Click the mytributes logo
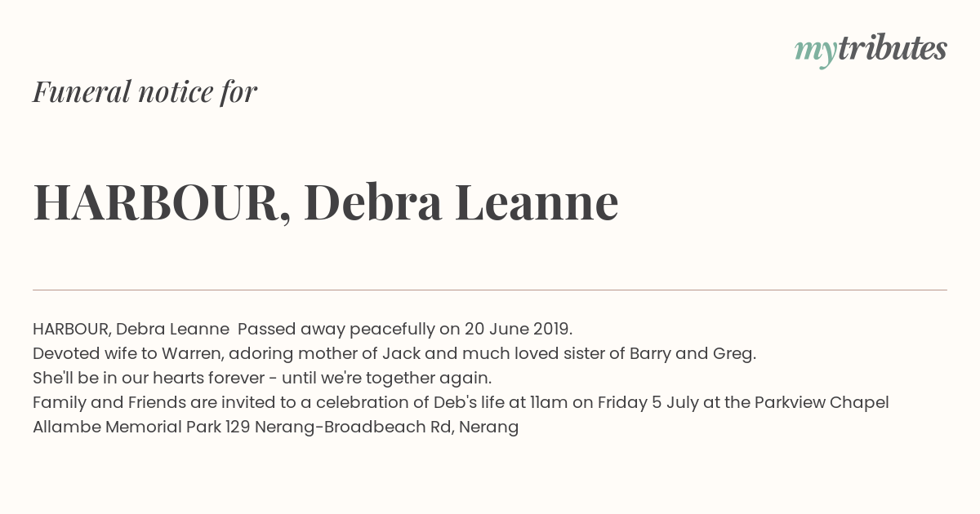980x514 pixels. pyautogui.click(x=871, y=50)
